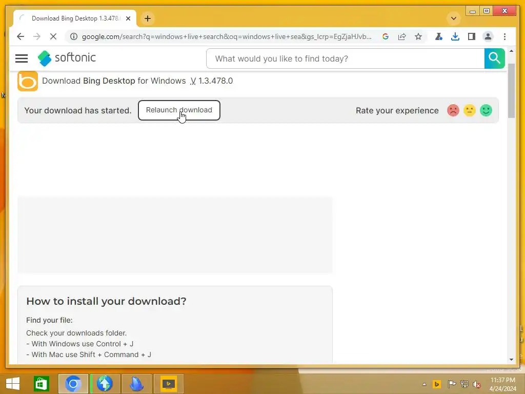This screenshot has height=394, width=525.
Task: Open the Softonic hamburger menu
Action: click(22, 58)
